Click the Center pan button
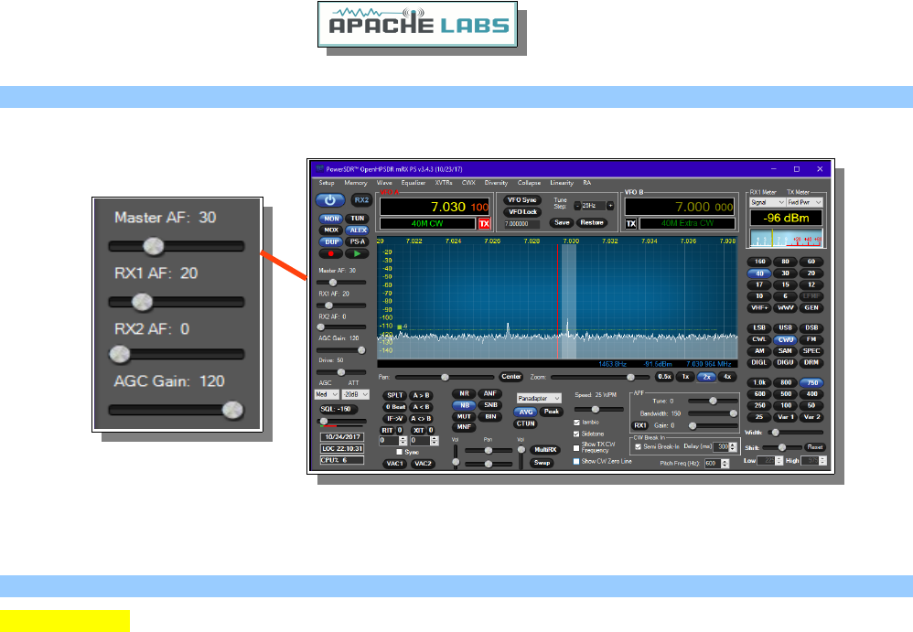This screenshot has width=913, height=632. point(511,377)
